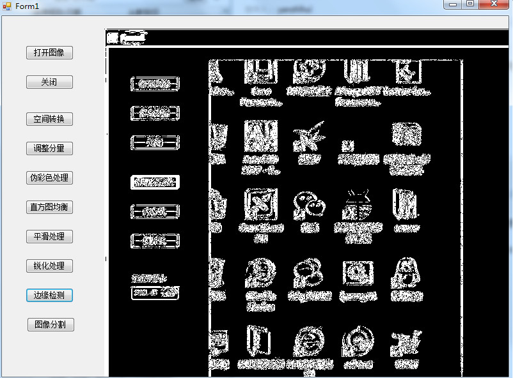Screen dimensions: 513x378
Task: Apply 伪彩色处理 pseudo-color processing
Action: pos(49,178)
